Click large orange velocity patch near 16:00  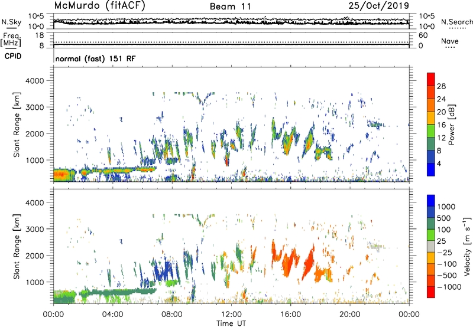tap(291, 261)
